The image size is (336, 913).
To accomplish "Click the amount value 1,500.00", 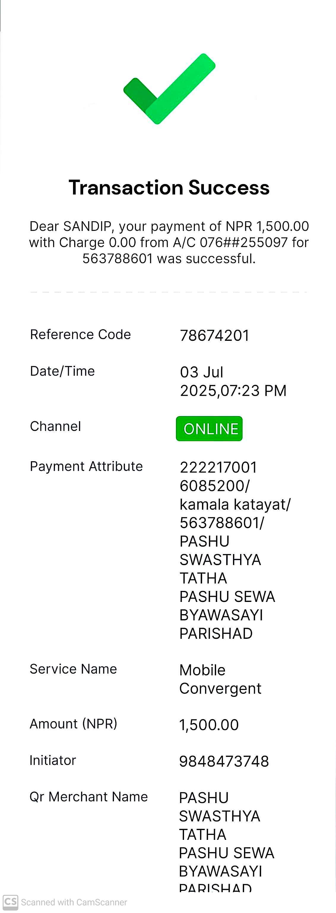I will pyautogui.click(x=209, y=724).
